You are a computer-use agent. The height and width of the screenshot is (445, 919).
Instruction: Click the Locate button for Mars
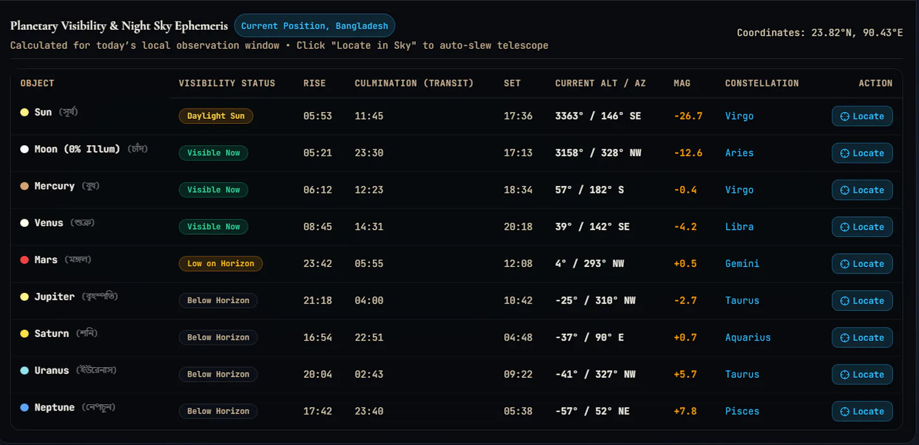click(862, 264)
